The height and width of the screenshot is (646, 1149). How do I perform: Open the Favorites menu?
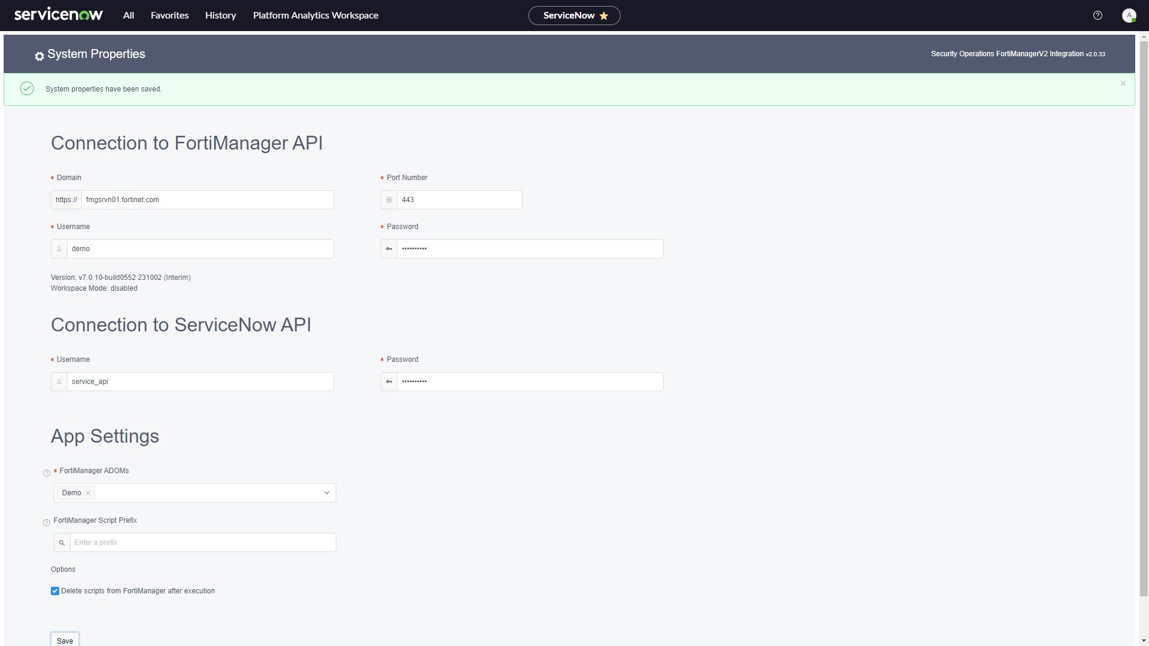[169, 16]
